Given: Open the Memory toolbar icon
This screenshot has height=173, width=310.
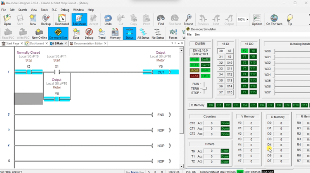Looking at the screenshot, I should pyautogui.click(x=115, y=34).
